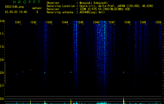The height and width of the screenshot is (104, 164).
Task: Click the yellow level peak below 1342
Action: [x=31, y=102]
